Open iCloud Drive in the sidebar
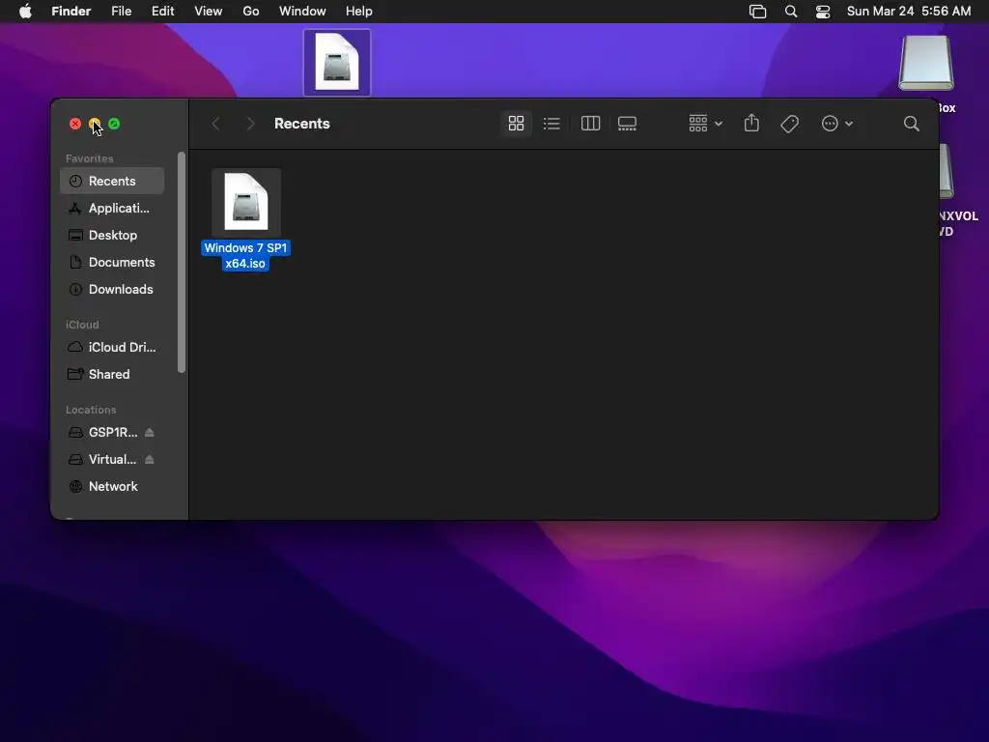 click(x=112, y=348)
